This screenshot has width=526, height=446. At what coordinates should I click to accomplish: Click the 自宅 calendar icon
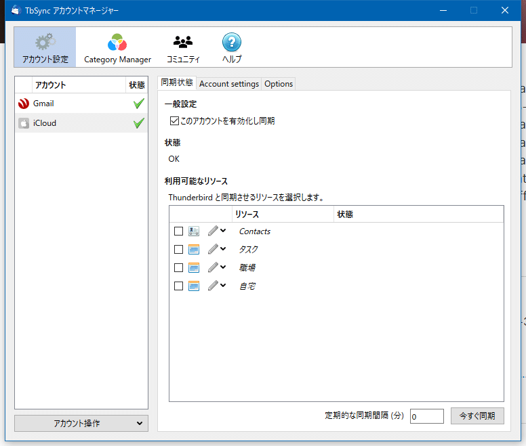194,286
